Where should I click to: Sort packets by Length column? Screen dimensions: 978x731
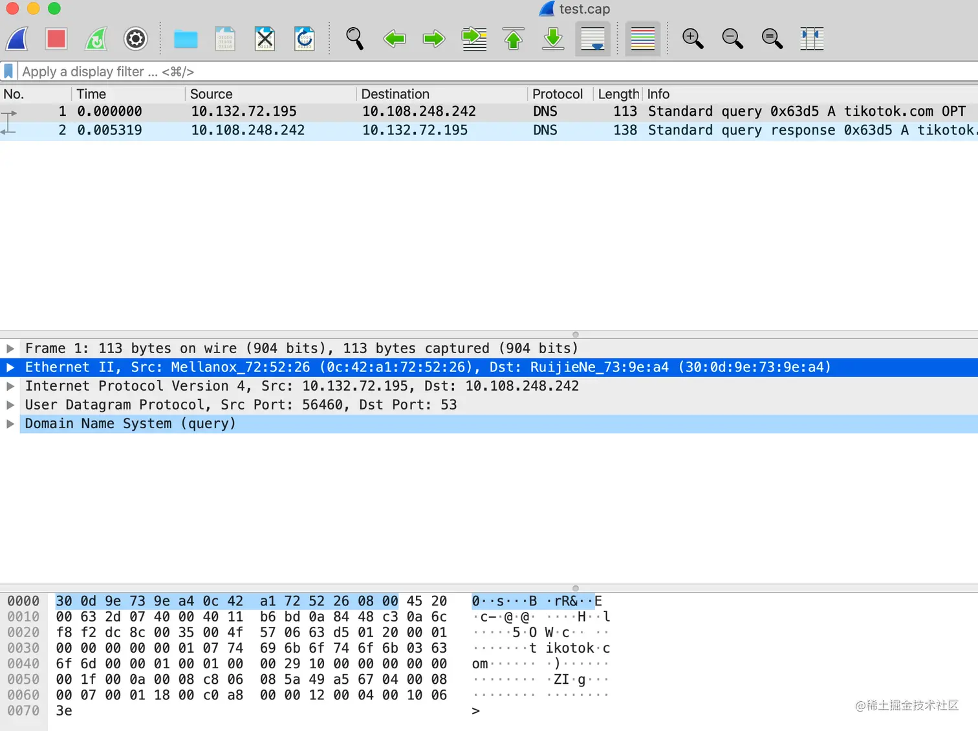tap(618, 94)
